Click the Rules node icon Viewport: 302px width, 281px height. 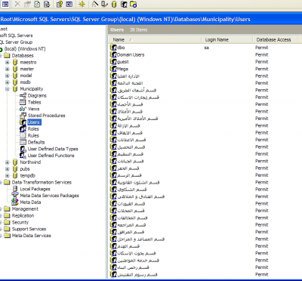pos(23,135)
